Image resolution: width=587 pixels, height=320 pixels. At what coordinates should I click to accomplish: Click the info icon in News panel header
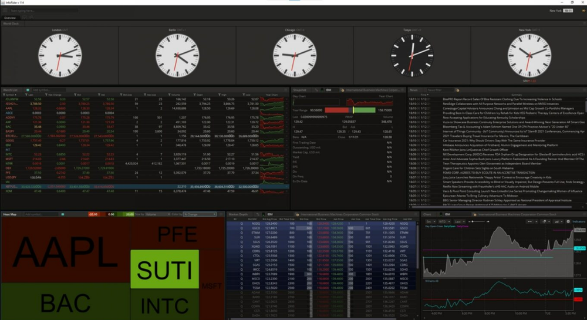point(457,90)
